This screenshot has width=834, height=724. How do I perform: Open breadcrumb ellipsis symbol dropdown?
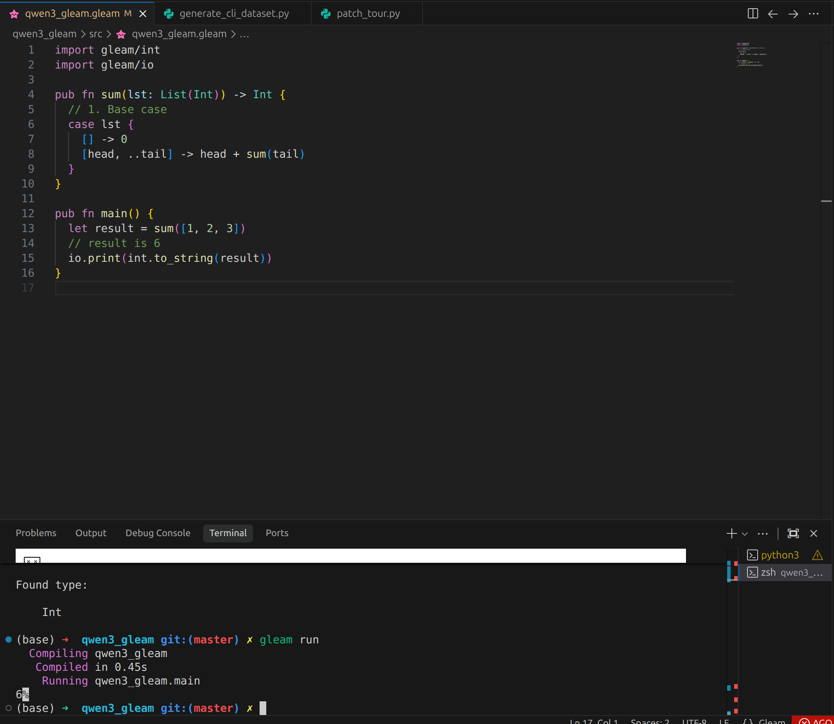[244, 34]
